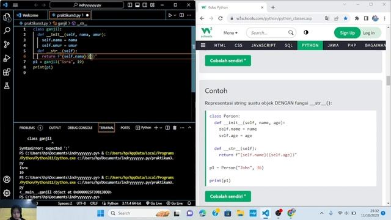Image resolution: width=391 pixels, height=220 pixels.
Task: Open a new Chrome tab
Action: (x=273, y=7)
